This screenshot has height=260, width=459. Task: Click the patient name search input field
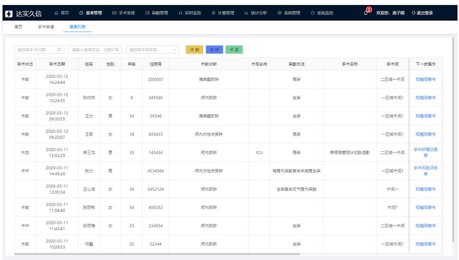pyautogui.click(x=92, y=49)
